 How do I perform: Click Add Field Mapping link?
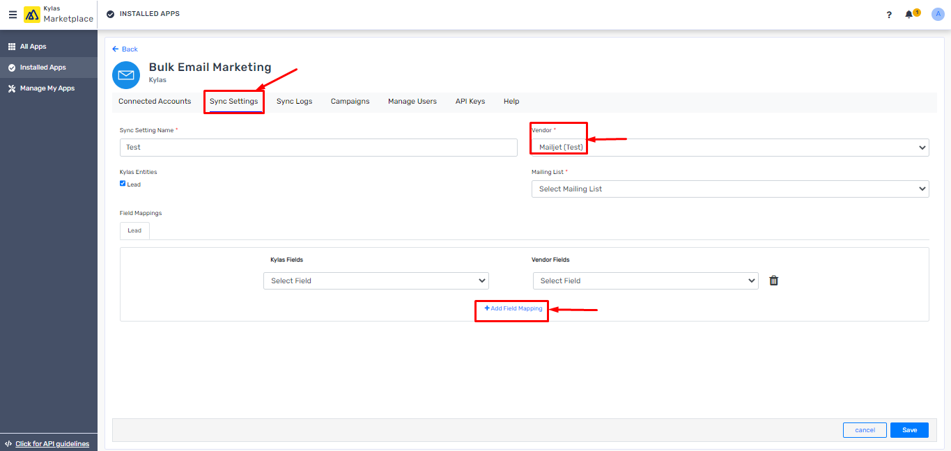(513, 308)
